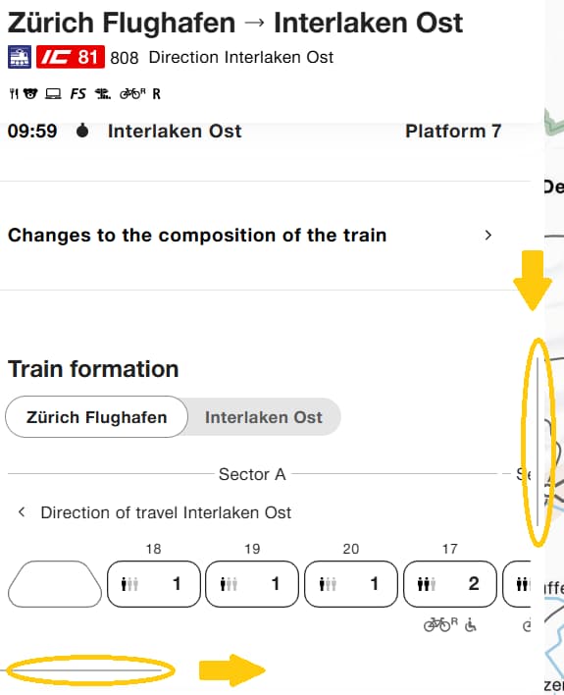The width and height of the screenshot is (564, 695).
Task: Click the bicycle reservation icon in header
Action: point(132,94)
